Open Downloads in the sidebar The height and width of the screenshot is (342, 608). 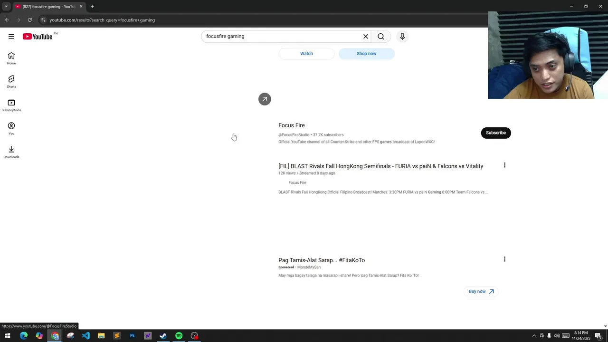(11, 152)
